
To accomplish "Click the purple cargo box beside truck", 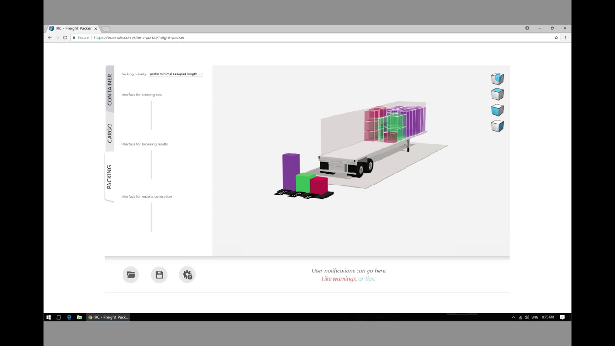I will 291,172.
